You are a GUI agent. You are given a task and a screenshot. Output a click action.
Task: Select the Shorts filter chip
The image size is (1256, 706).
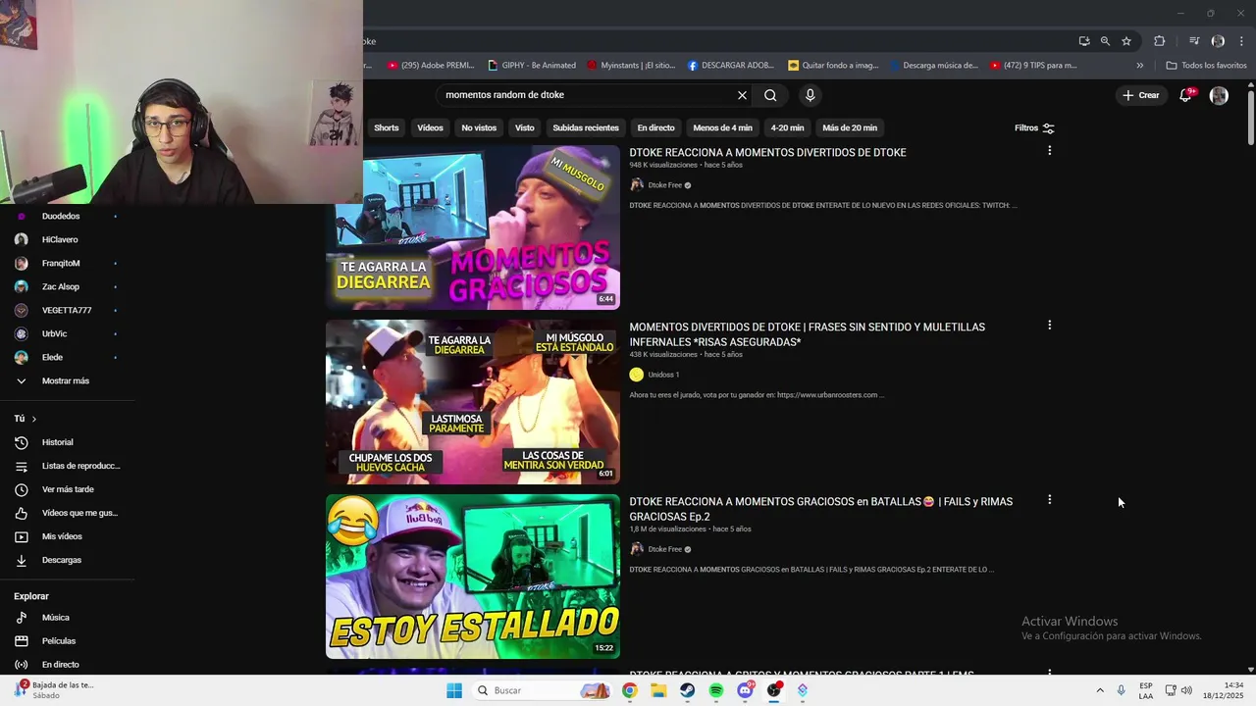(x=387, y=127)
